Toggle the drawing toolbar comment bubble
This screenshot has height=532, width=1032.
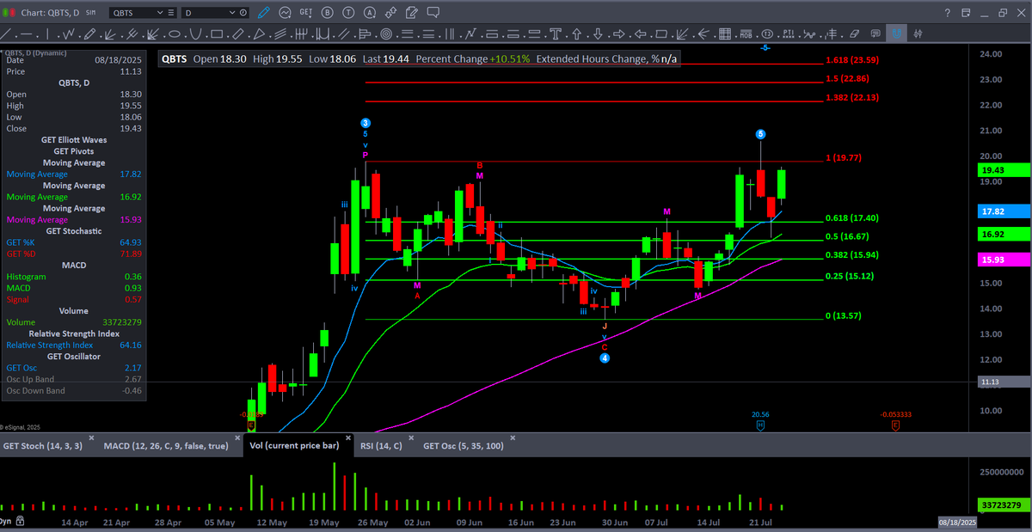pos(875,34)
